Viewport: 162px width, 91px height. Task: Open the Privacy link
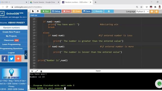click(x=11, y=86)
